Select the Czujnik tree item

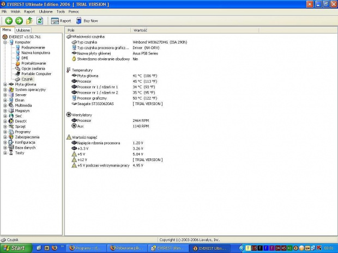pyautogui.click(x=27, y=79)
